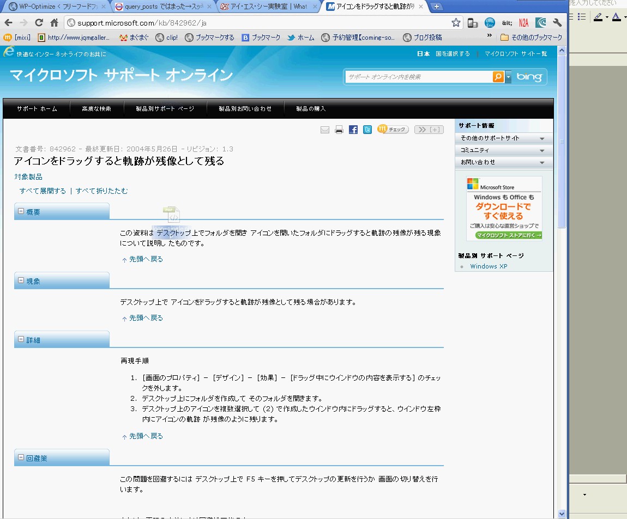Expand その他のサポートサイト dropdown
Image resolution: width=627 pixels, height=519 pixels.
[504, 138]
